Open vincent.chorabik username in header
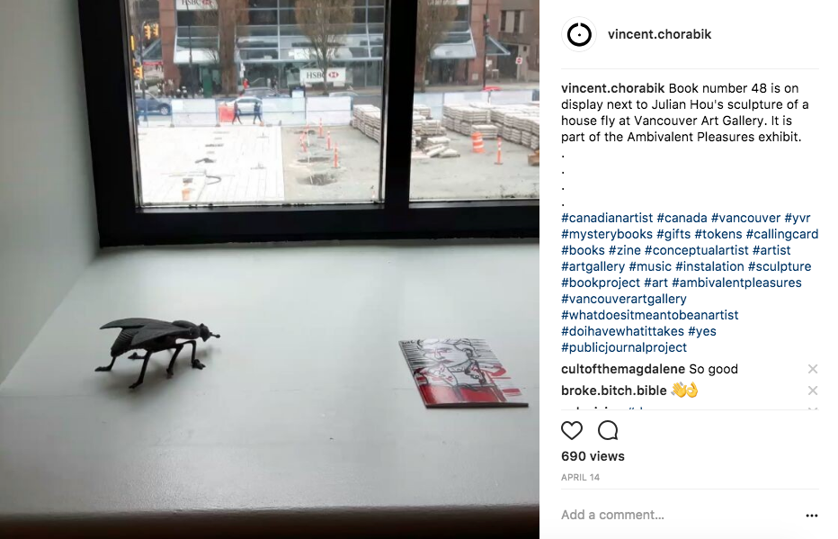The width and height of the screenshot is (838, 539). click(x=659, y=34)
